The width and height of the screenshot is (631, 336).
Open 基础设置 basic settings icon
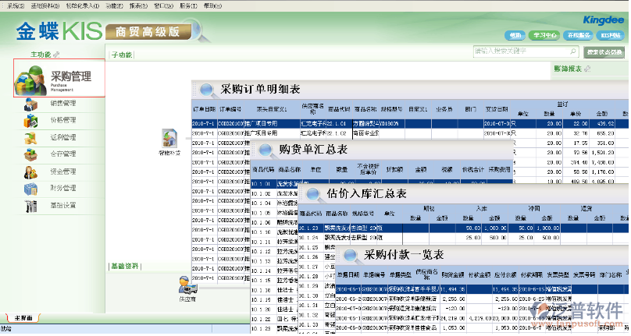click(x=31, y=206)
